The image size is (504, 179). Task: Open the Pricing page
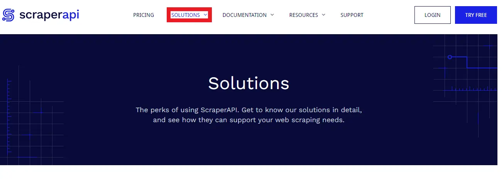click(x=144, y=15)
